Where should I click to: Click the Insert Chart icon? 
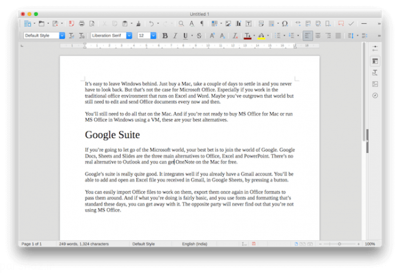(238, 24)
